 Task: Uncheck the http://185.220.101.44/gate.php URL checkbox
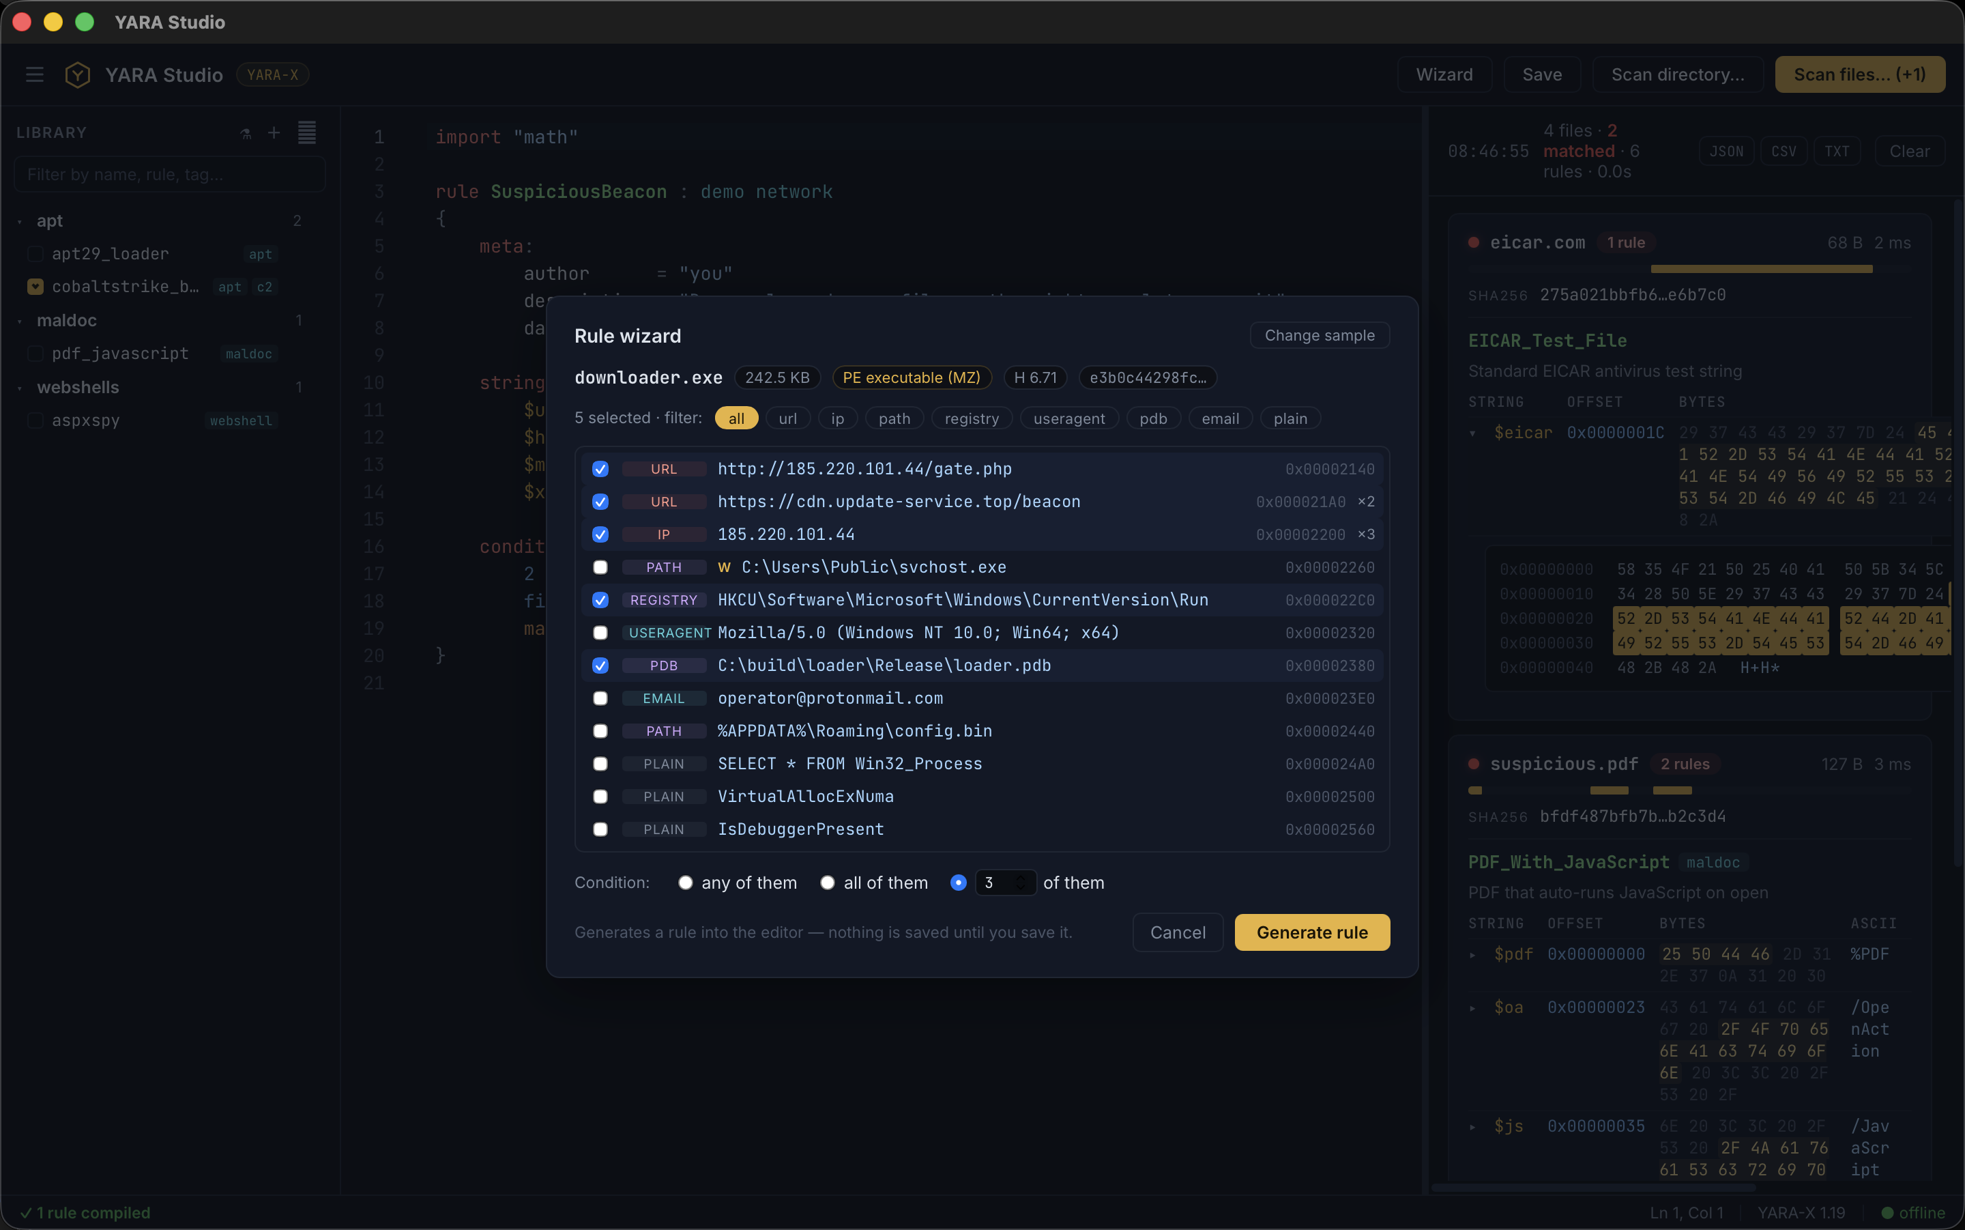600,470
